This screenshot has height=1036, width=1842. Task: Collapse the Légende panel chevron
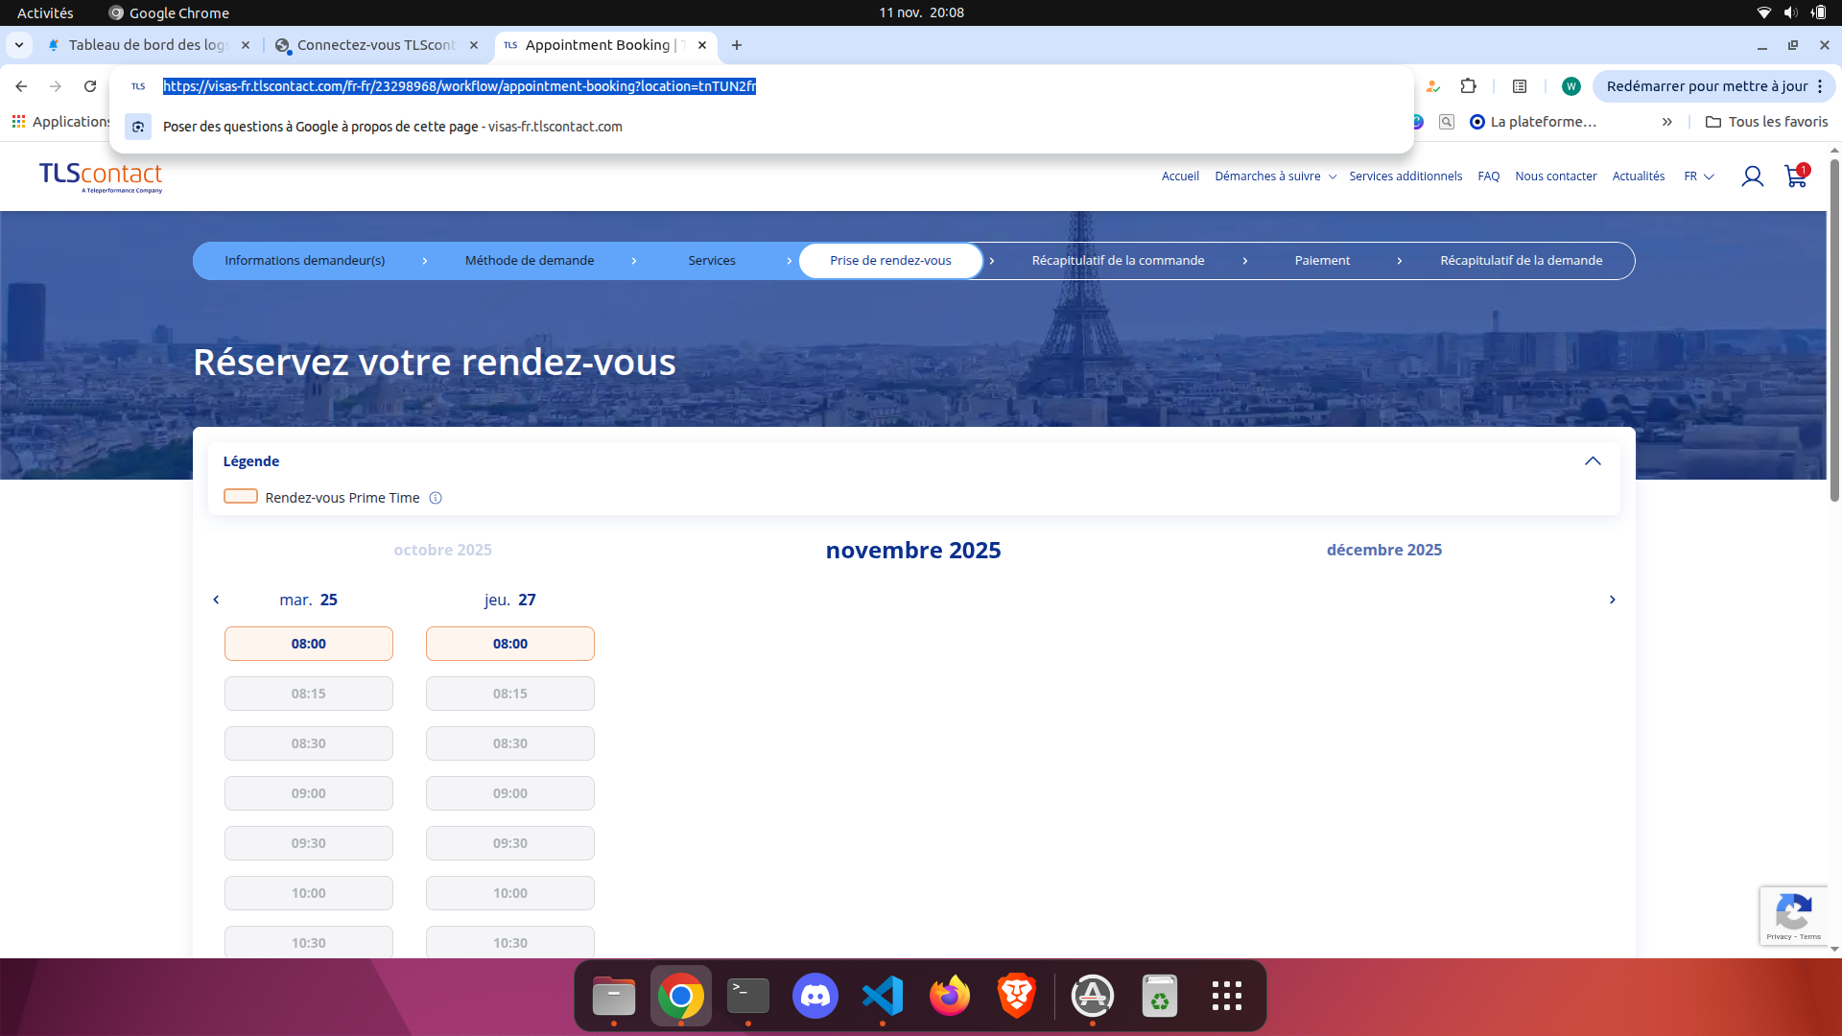1593,461
